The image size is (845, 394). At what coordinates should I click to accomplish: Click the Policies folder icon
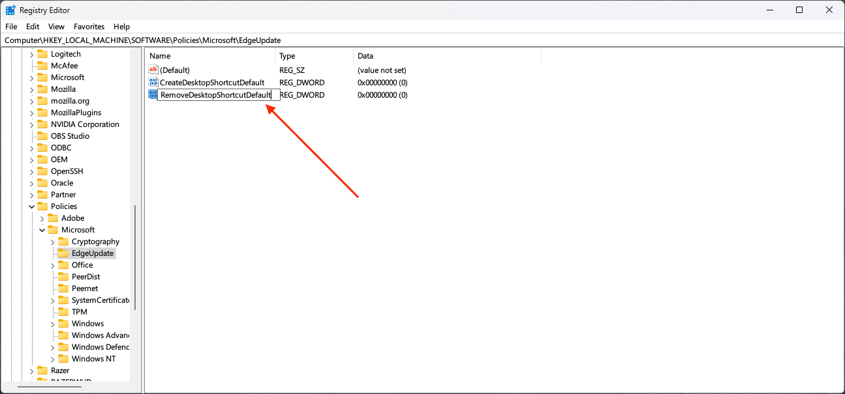42,206
